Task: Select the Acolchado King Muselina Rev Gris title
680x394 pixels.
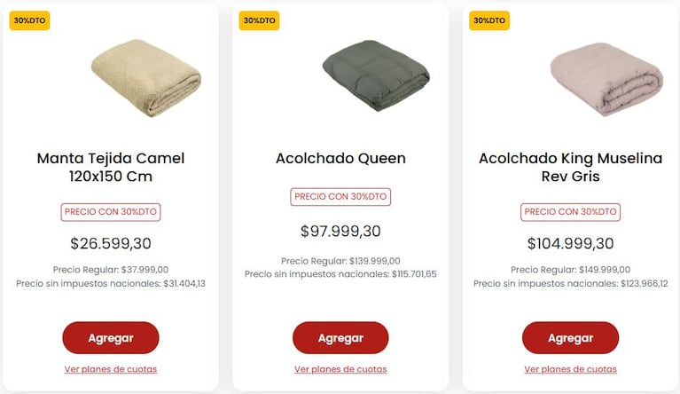Action: point(570,167)
